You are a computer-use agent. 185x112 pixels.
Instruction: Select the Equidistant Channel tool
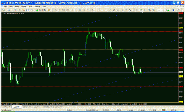tap(114, 10)
